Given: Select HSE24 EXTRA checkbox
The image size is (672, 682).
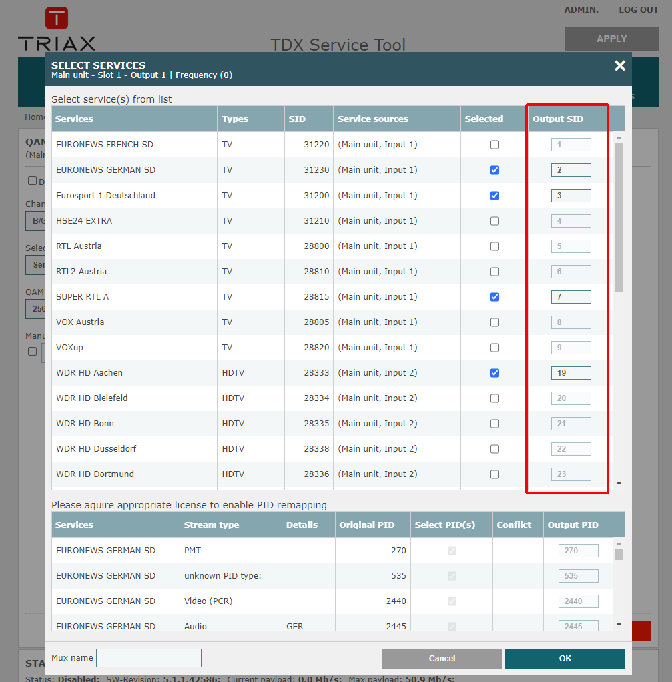Looking at the screenshot, I should click(494, 221).
